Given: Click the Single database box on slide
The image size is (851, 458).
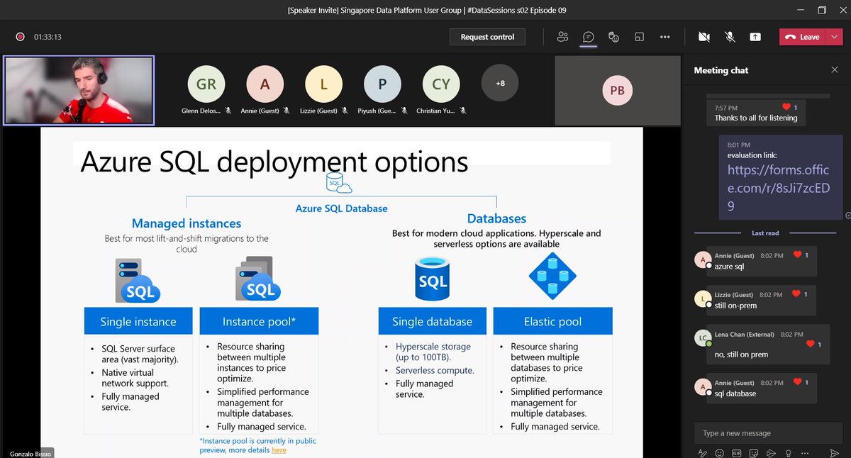Looking at the screenshot, I should pyautogui.click(x=433, y=321).
